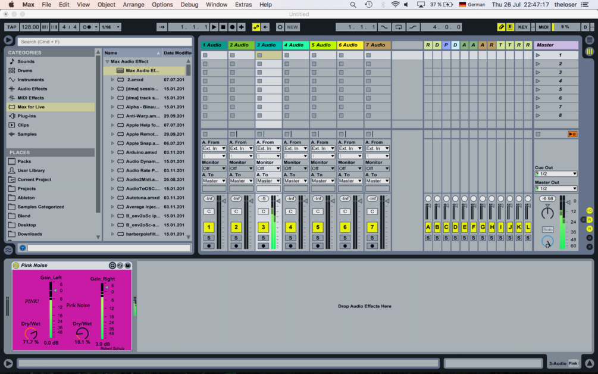Image resolution: width=598 pixels, height=374 pixels.
Task: Open the quantization 1/16 dropdown
Action: (x=111, y=27)
